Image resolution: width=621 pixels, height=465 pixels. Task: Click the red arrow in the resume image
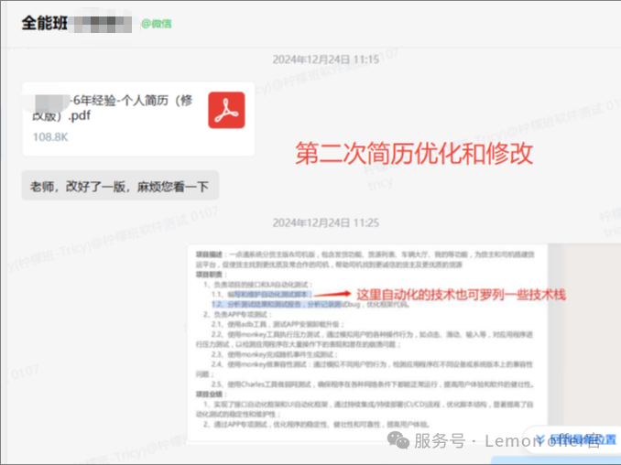click(331, 294)
